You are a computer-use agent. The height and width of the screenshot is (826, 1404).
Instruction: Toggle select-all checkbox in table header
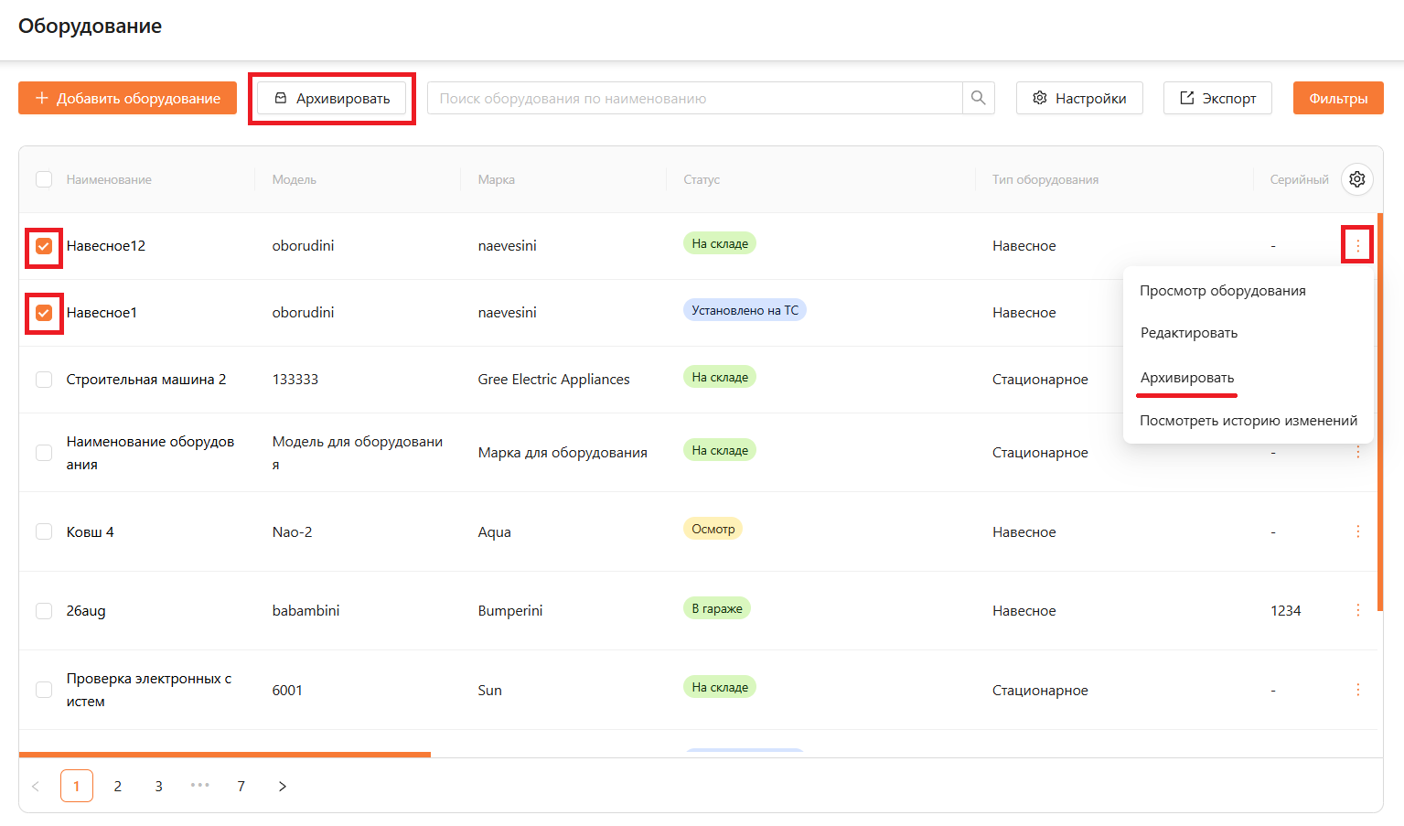(x=44, y=179)
